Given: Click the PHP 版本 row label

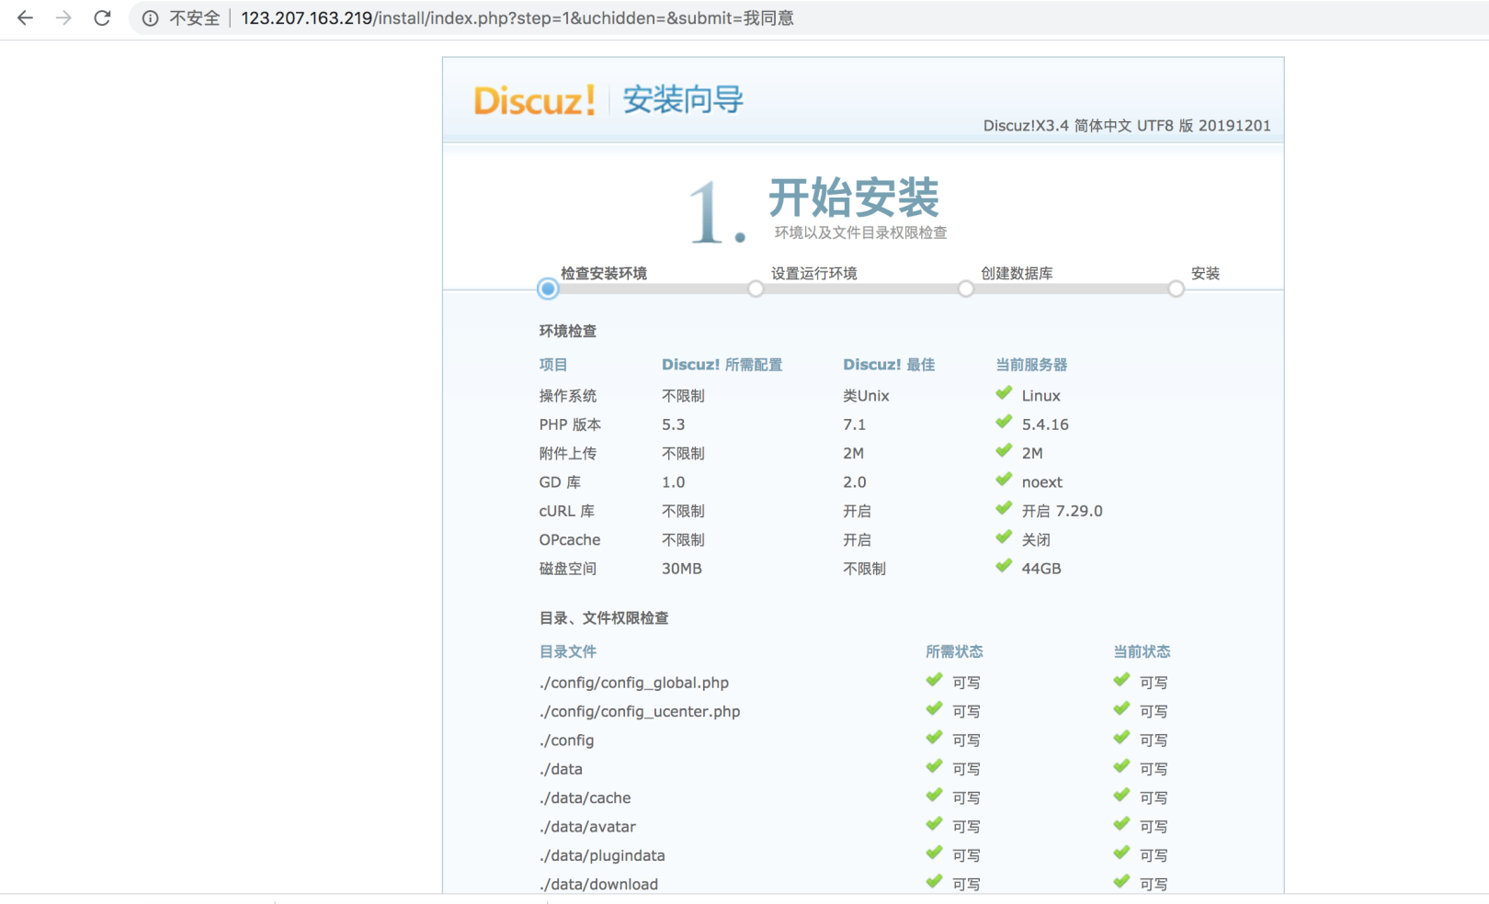Looking at the screenshot, I should tap(570, 424).
